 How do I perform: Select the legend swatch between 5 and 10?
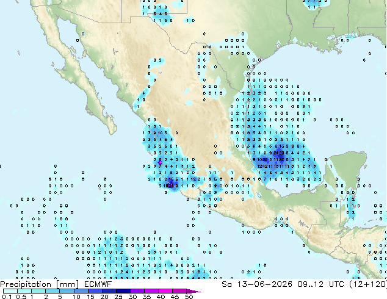pos(67,291)
